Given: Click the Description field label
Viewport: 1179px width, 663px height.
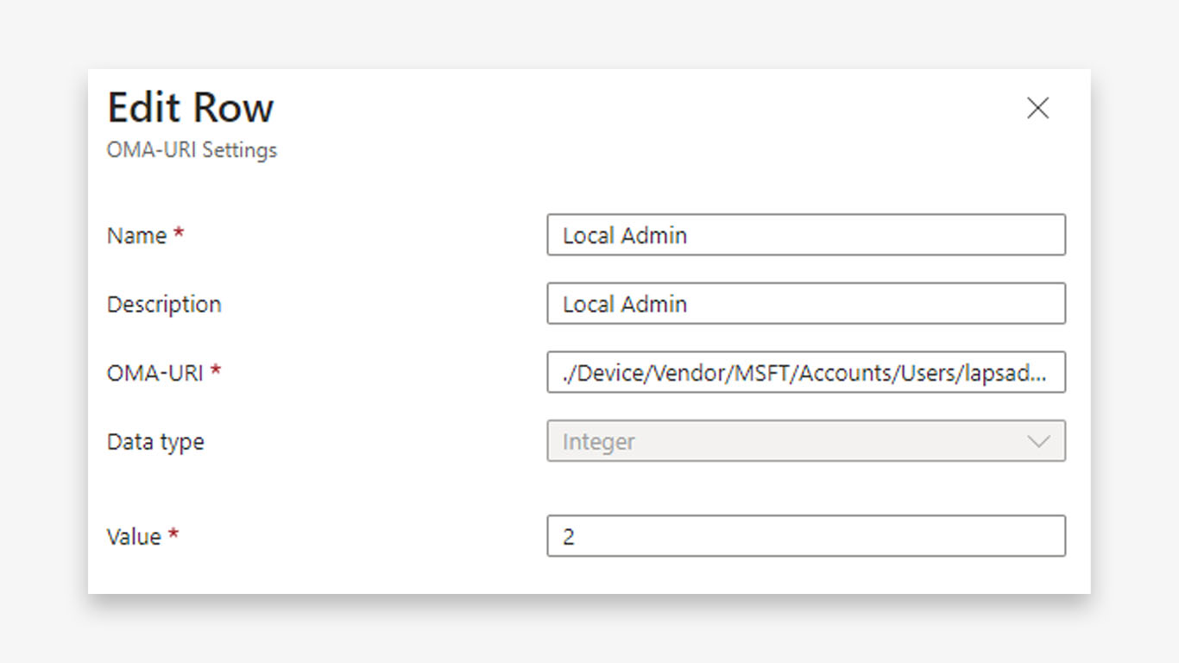Looking at the screenshot, I should (x=164, y=305).
